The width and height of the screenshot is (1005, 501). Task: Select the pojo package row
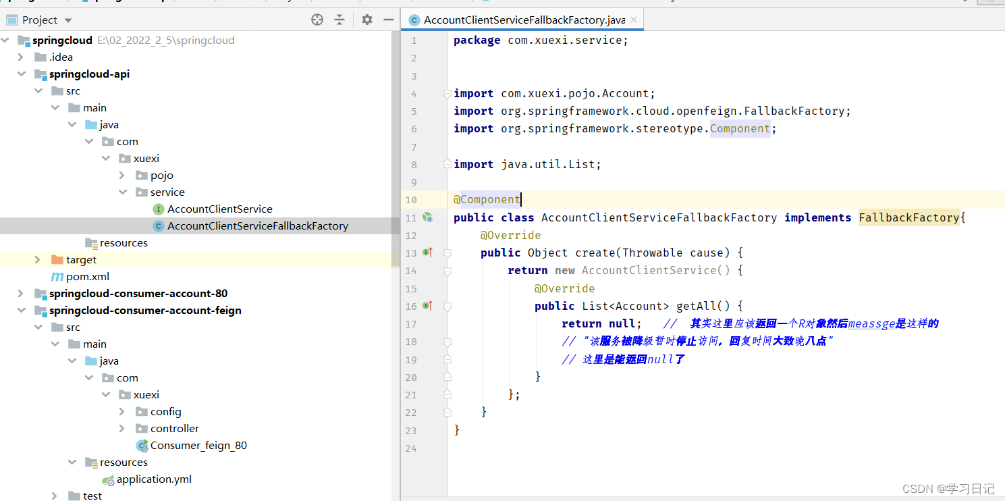click(x=196, y=176)
